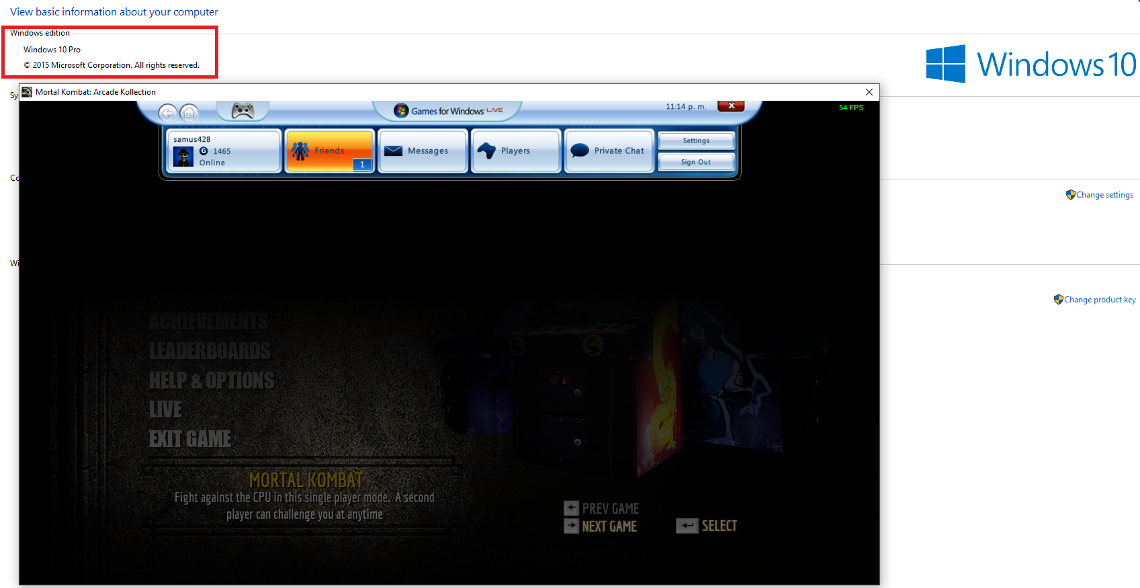Go back with the Games for Windows Live arrow

(x=168, y=113)
